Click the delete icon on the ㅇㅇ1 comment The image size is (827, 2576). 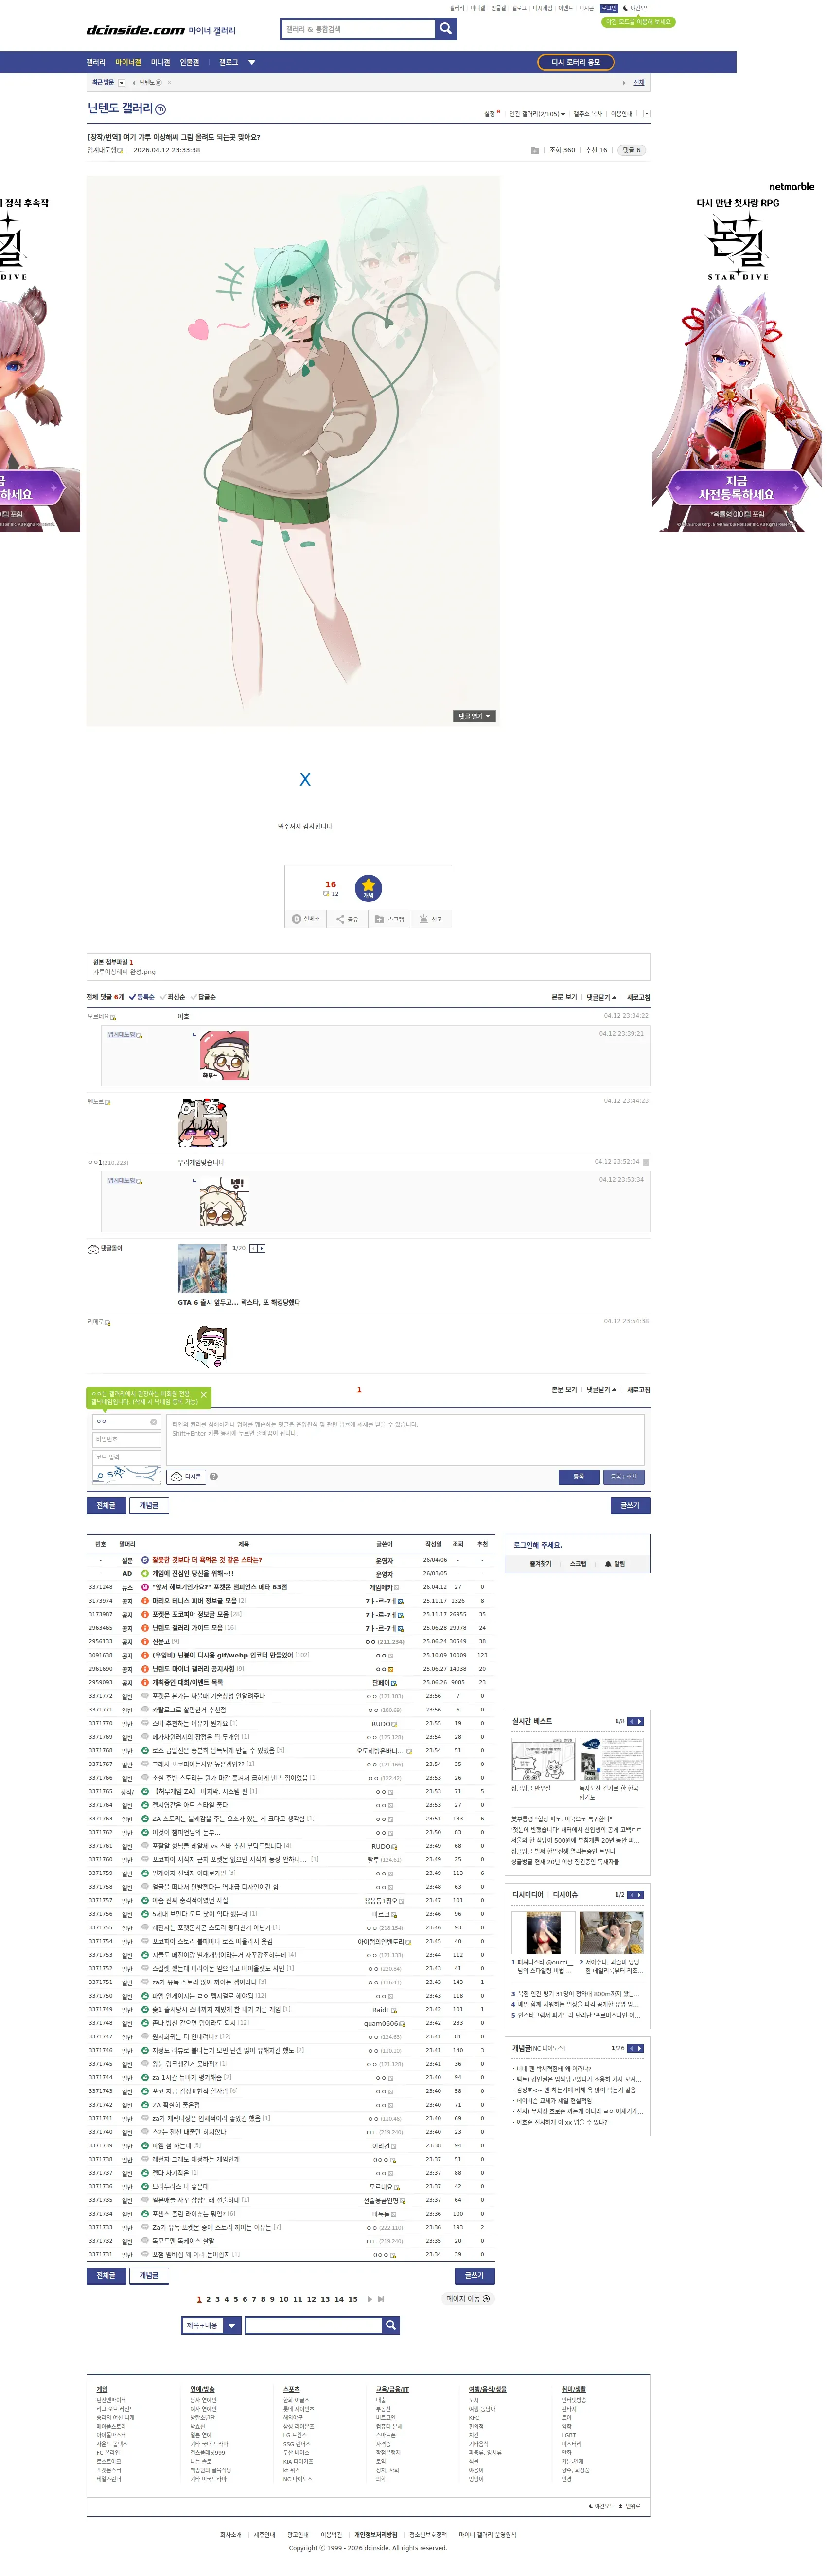pyautogui.click(x=645, y=1162)
